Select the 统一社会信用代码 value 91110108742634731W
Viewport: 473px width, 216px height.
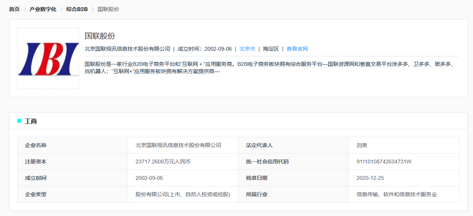[x=384, y=162]
